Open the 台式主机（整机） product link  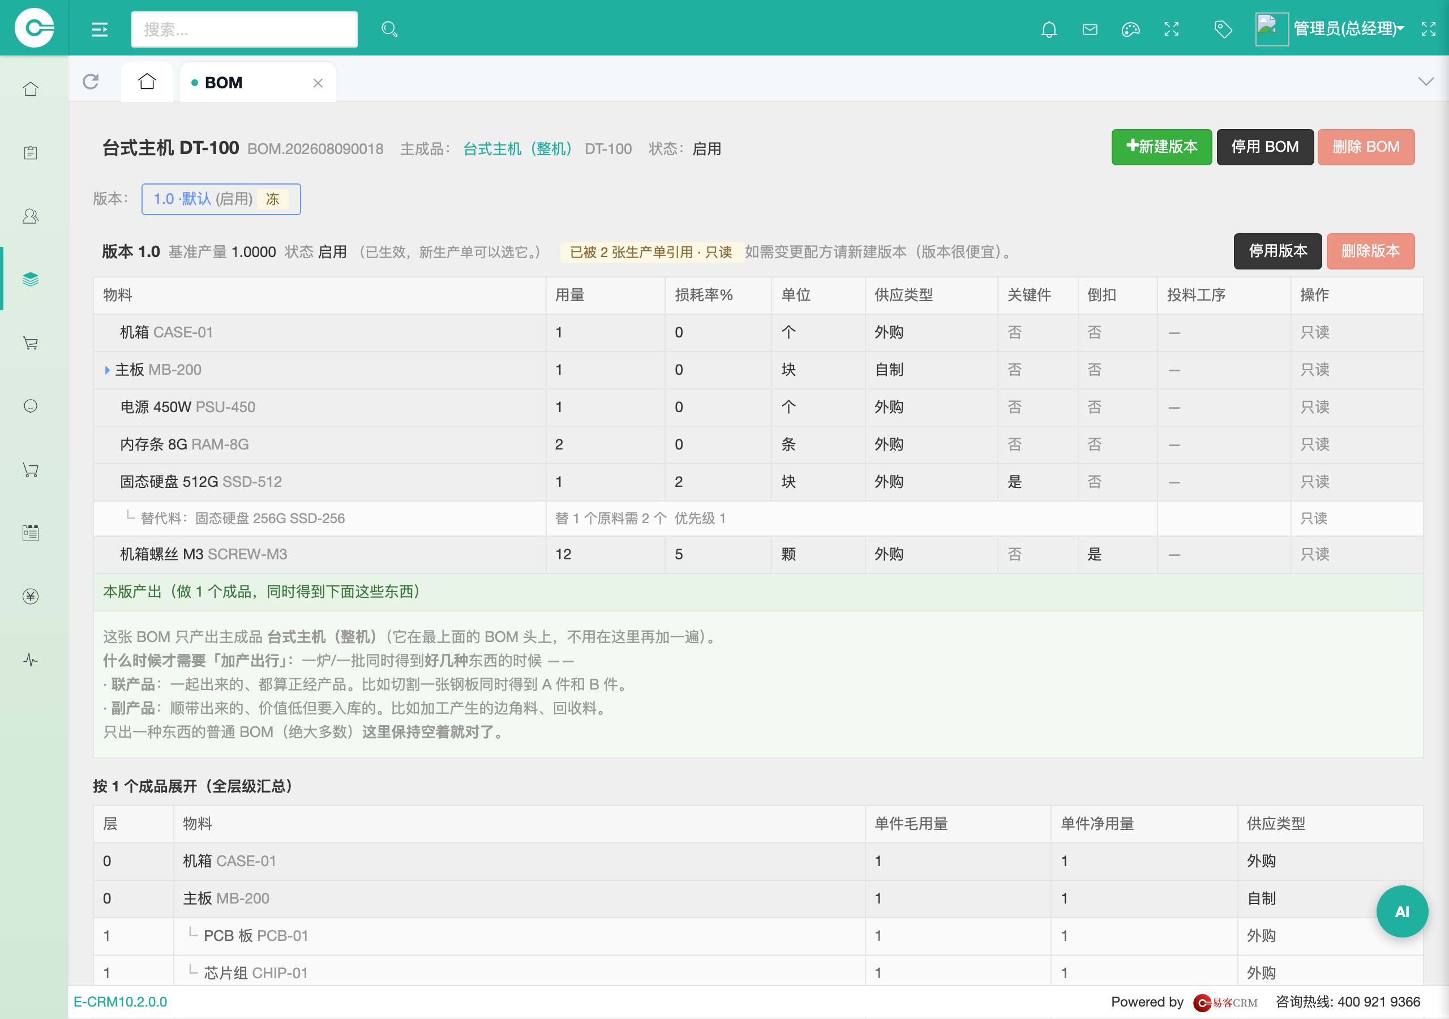(x=517, y=149)
